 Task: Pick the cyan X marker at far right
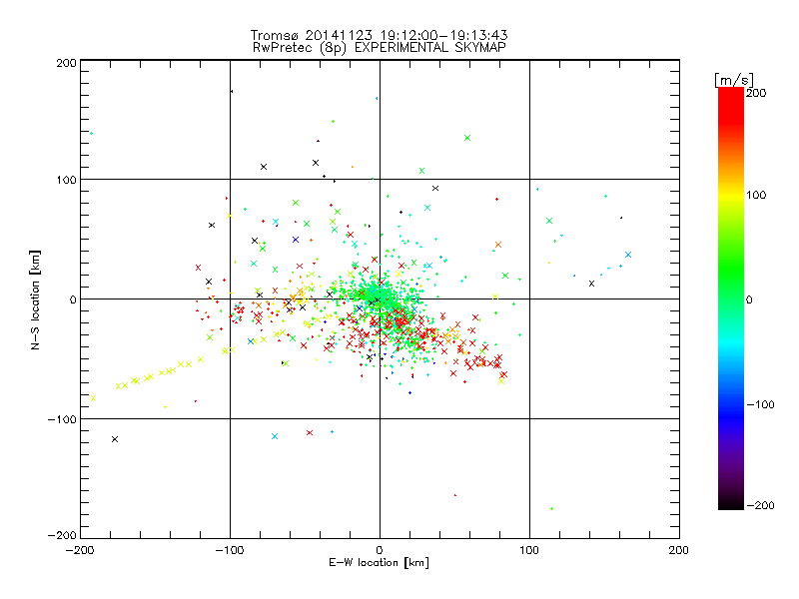coord(628,255)
